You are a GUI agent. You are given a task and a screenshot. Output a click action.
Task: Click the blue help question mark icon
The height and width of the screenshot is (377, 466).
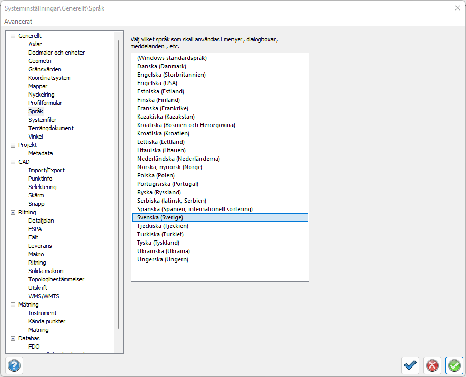[x=14, y=365]
